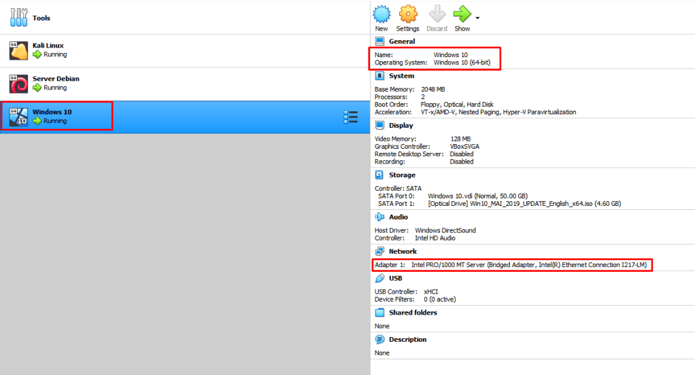
Task: Click the green Show arrow icon
Action: (x=462, y=14)
